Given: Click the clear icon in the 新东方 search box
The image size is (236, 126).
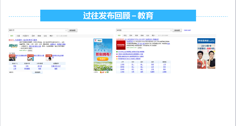Looking at the screenshot, I should tap(66, 30).
